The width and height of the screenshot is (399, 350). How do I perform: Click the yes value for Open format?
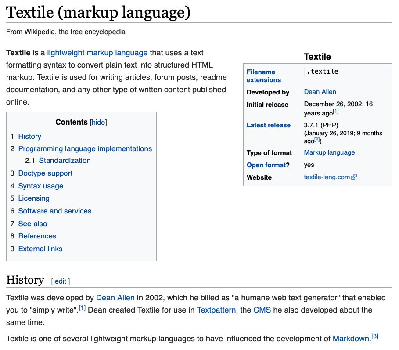[309, 165]
